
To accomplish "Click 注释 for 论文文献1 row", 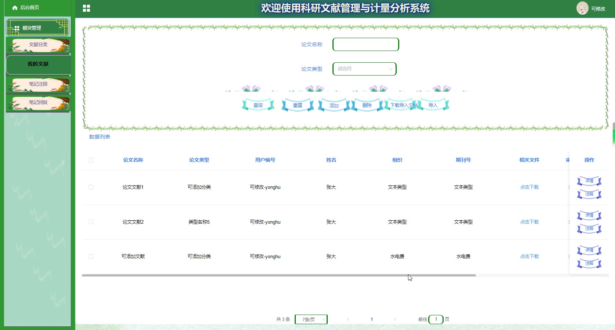I will coord(589,194).
